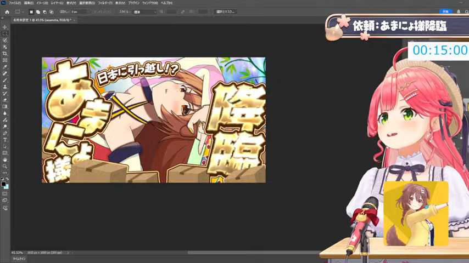This screenshot has height=263, width=469.
Task: Open the 表示(V) menu
Action: click(x=120, y=3)
